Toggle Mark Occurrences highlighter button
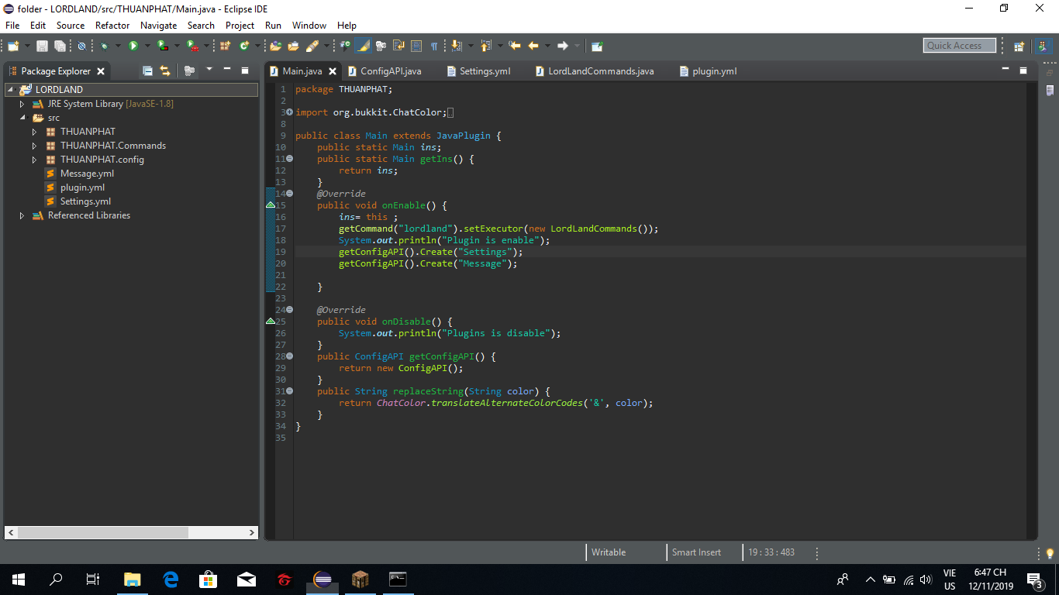Image resolution: width=1059 pixels, height=595 pixels. [364, 46]
